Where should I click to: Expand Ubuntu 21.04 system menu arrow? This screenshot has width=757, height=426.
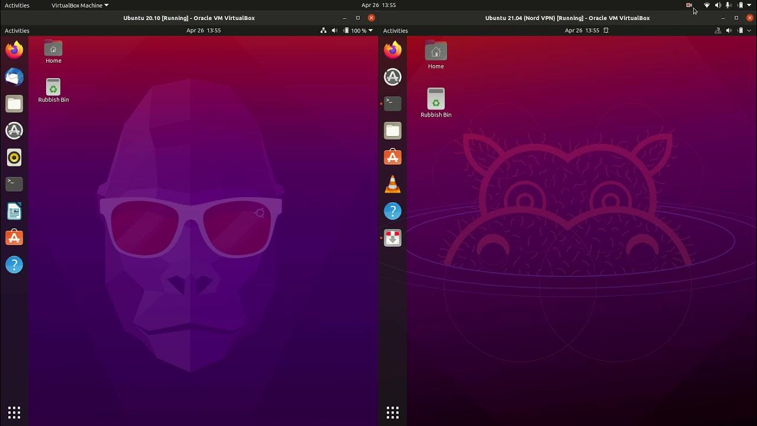tap(749, 30)
